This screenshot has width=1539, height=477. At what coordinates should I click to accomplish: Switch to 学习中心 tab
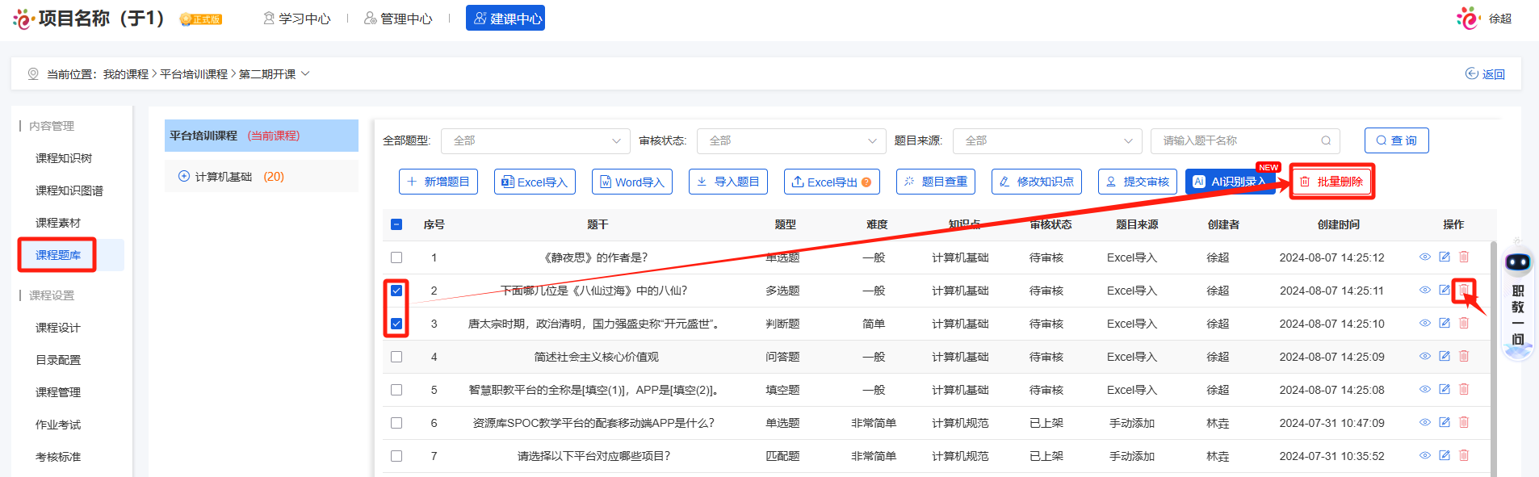point(297,19)
